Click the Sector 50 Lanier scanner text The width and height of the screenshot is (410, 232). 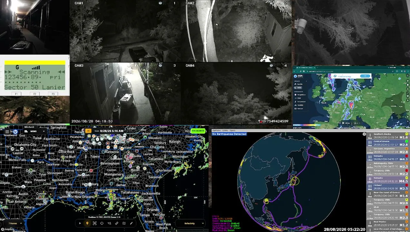pyautogui.click(x=35, y=87)
